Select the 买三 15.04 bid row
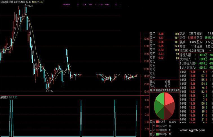 (x=164, y=50)
